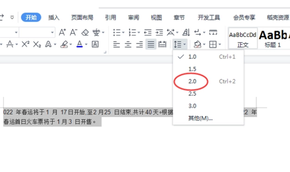The image size is (290, 172).
Task: Apply distributed alignment
Action: 162,44
